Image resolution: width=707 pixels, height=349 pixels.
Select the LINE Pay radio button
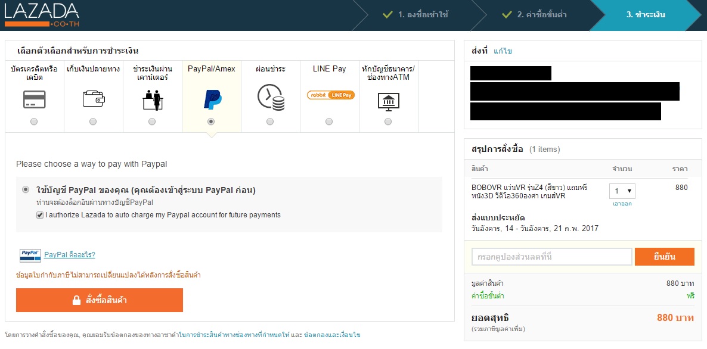pos(329,121)
